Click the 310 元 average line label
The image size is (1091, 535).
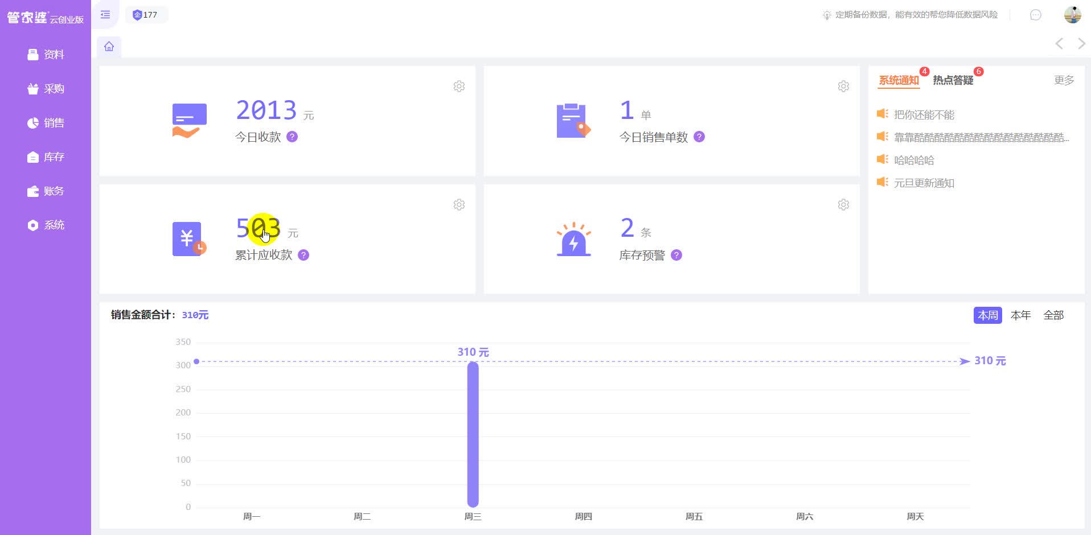(990, 361)
